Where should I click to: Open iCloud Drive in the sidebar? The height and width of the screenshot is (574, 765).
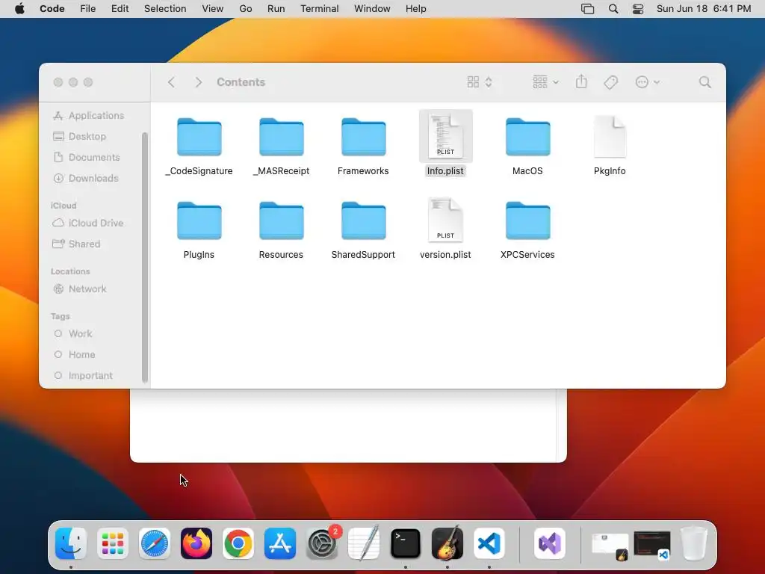coord(88,223)
